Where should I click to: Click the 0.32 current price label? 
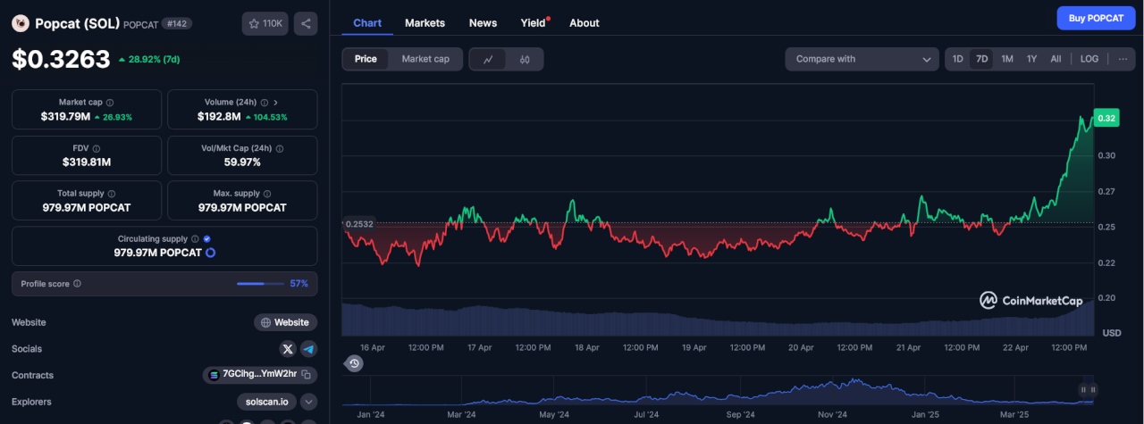point(1106,119)
